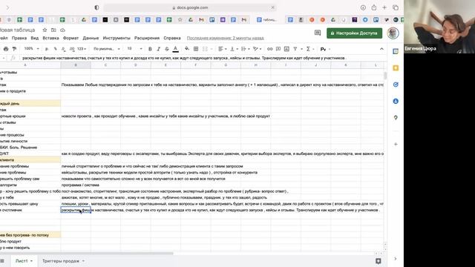Image resolution: width=475 pixels, height=267 pixels.
Task: Open the text color picker
Action: pos(175,49)
